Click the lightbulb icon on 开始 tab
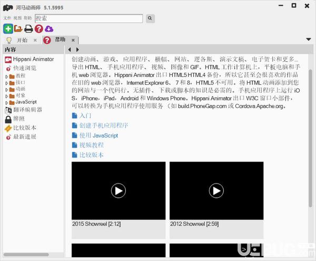This screenshot has width=316, height=261. (9, 40)
